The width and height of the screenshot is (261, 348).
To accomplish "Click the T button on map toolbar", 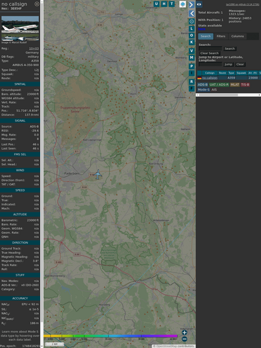I will point(172,4).
